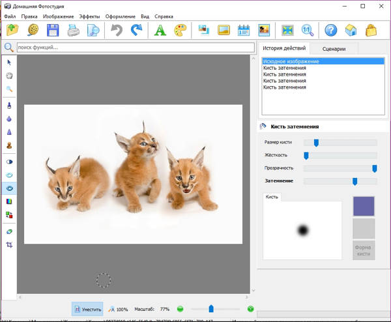Select the crop tool
This screenshot has height=322, width=391.
9,245
